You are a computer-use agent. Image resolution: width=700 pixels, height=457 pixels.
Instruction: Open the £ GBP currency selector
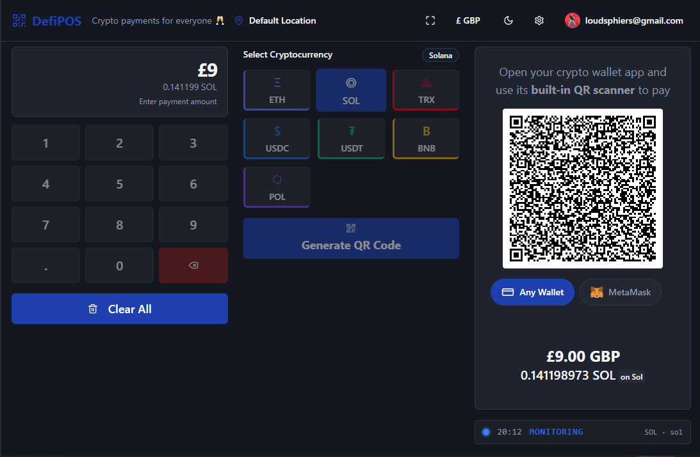[x=468, y=20]
